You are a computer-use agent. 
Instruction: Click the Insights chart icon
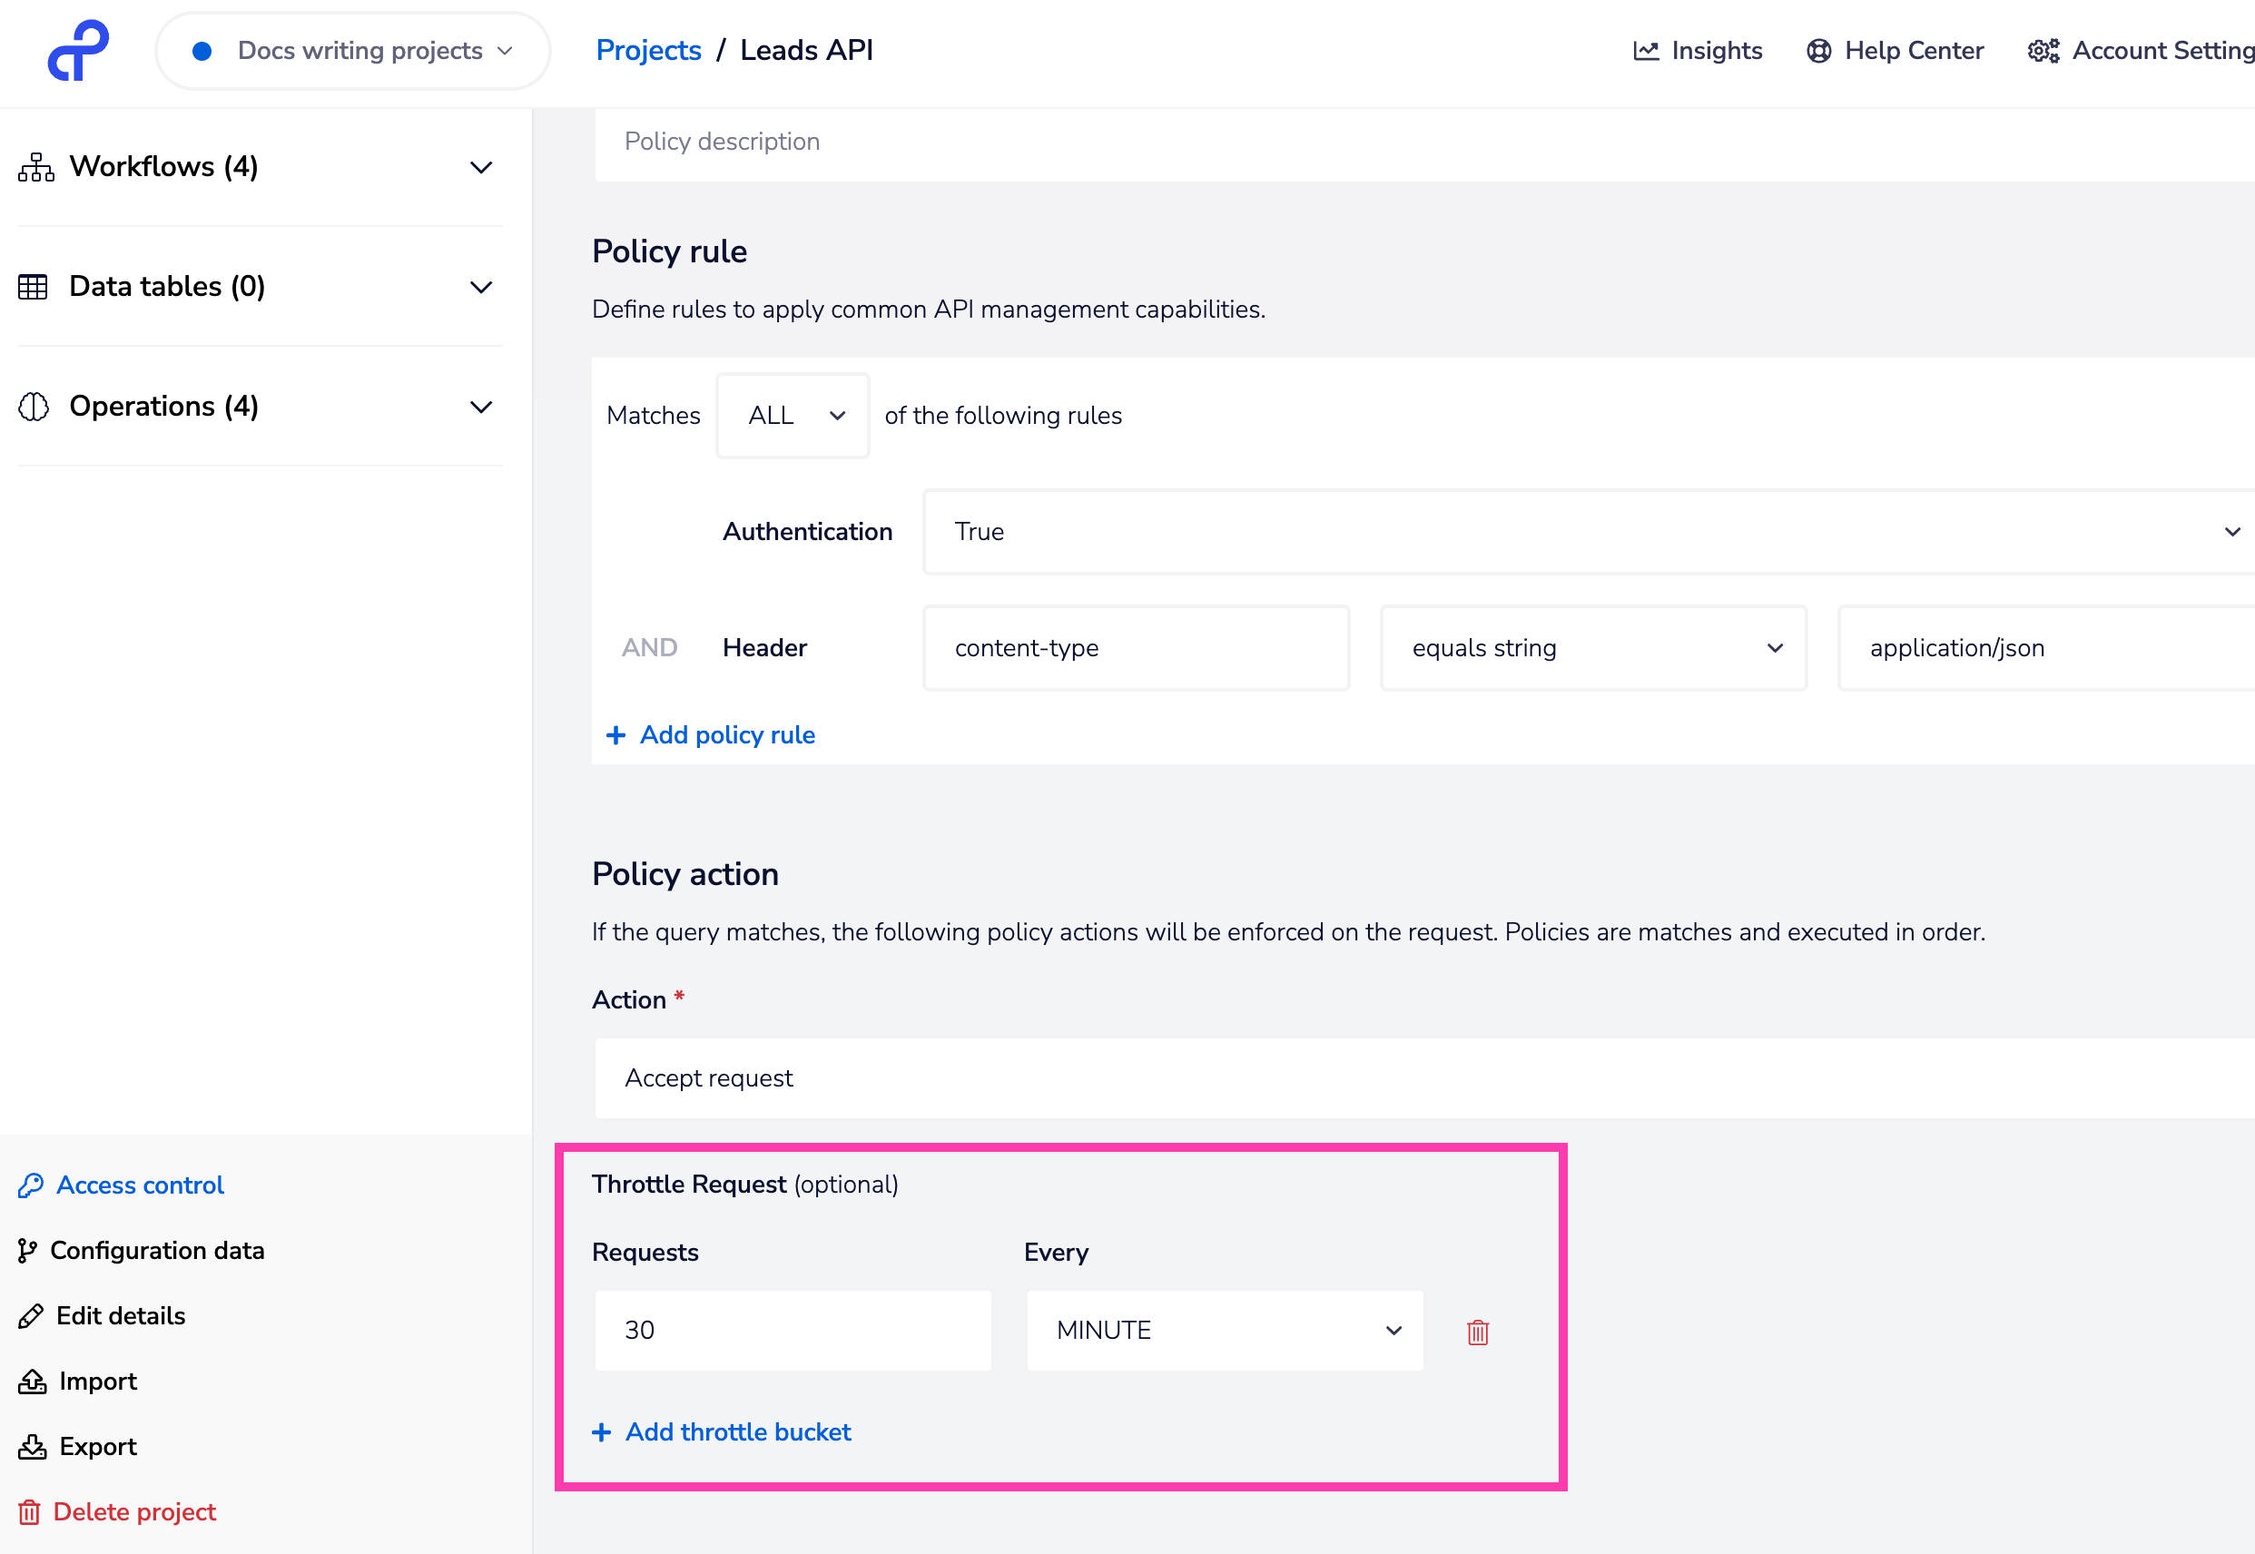click(1646, 51)
